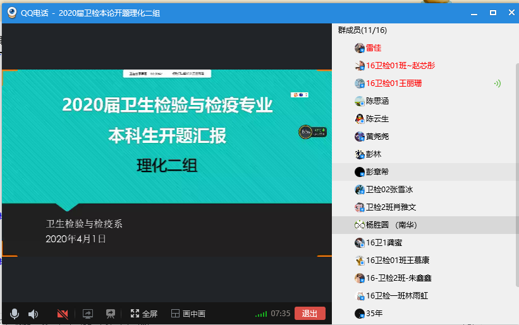Screen dimensions: 519x325
Task: Select member 雷佳 in the list
Action: click(x=374, y=48)
